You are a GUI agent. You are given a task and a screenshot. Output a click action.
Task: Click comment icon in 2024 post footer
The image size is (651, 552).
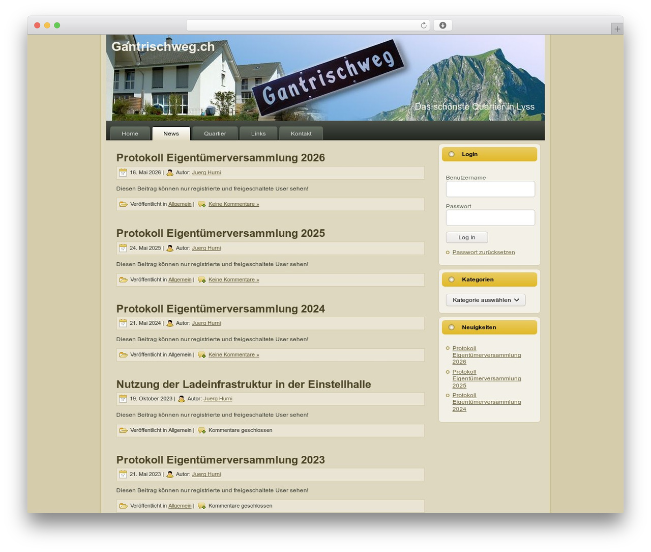pos(202,355)
